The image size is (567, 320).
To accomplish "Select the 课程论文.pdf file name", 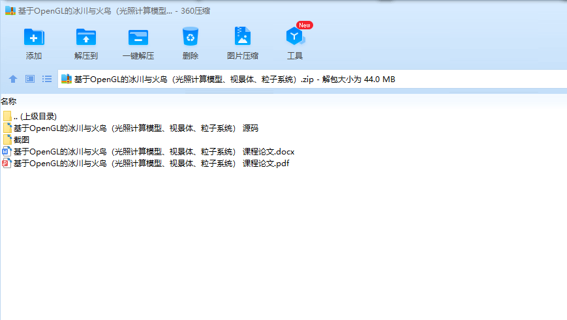I will click(151, 164).
